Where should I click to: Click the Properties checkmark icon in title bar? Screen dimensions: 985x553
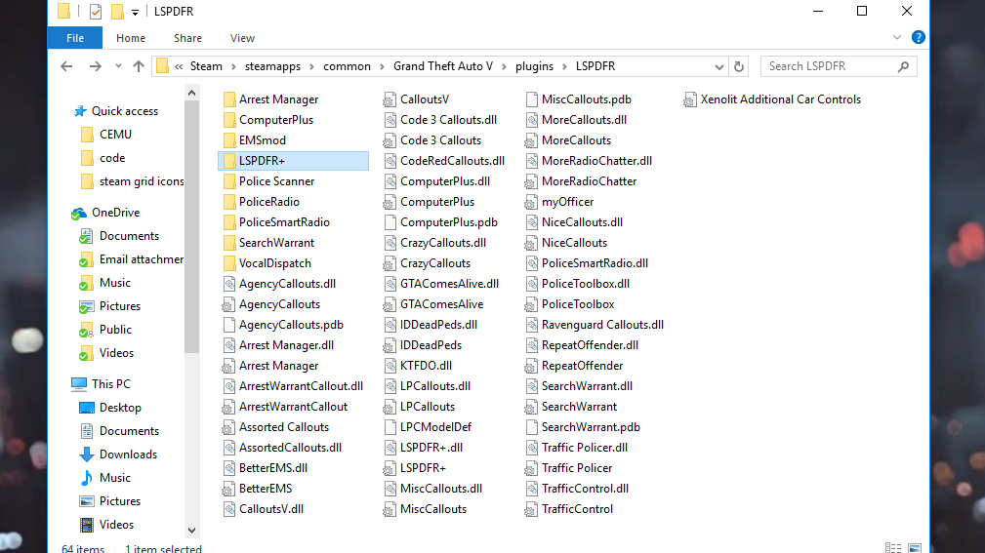(x=96, y=12)
